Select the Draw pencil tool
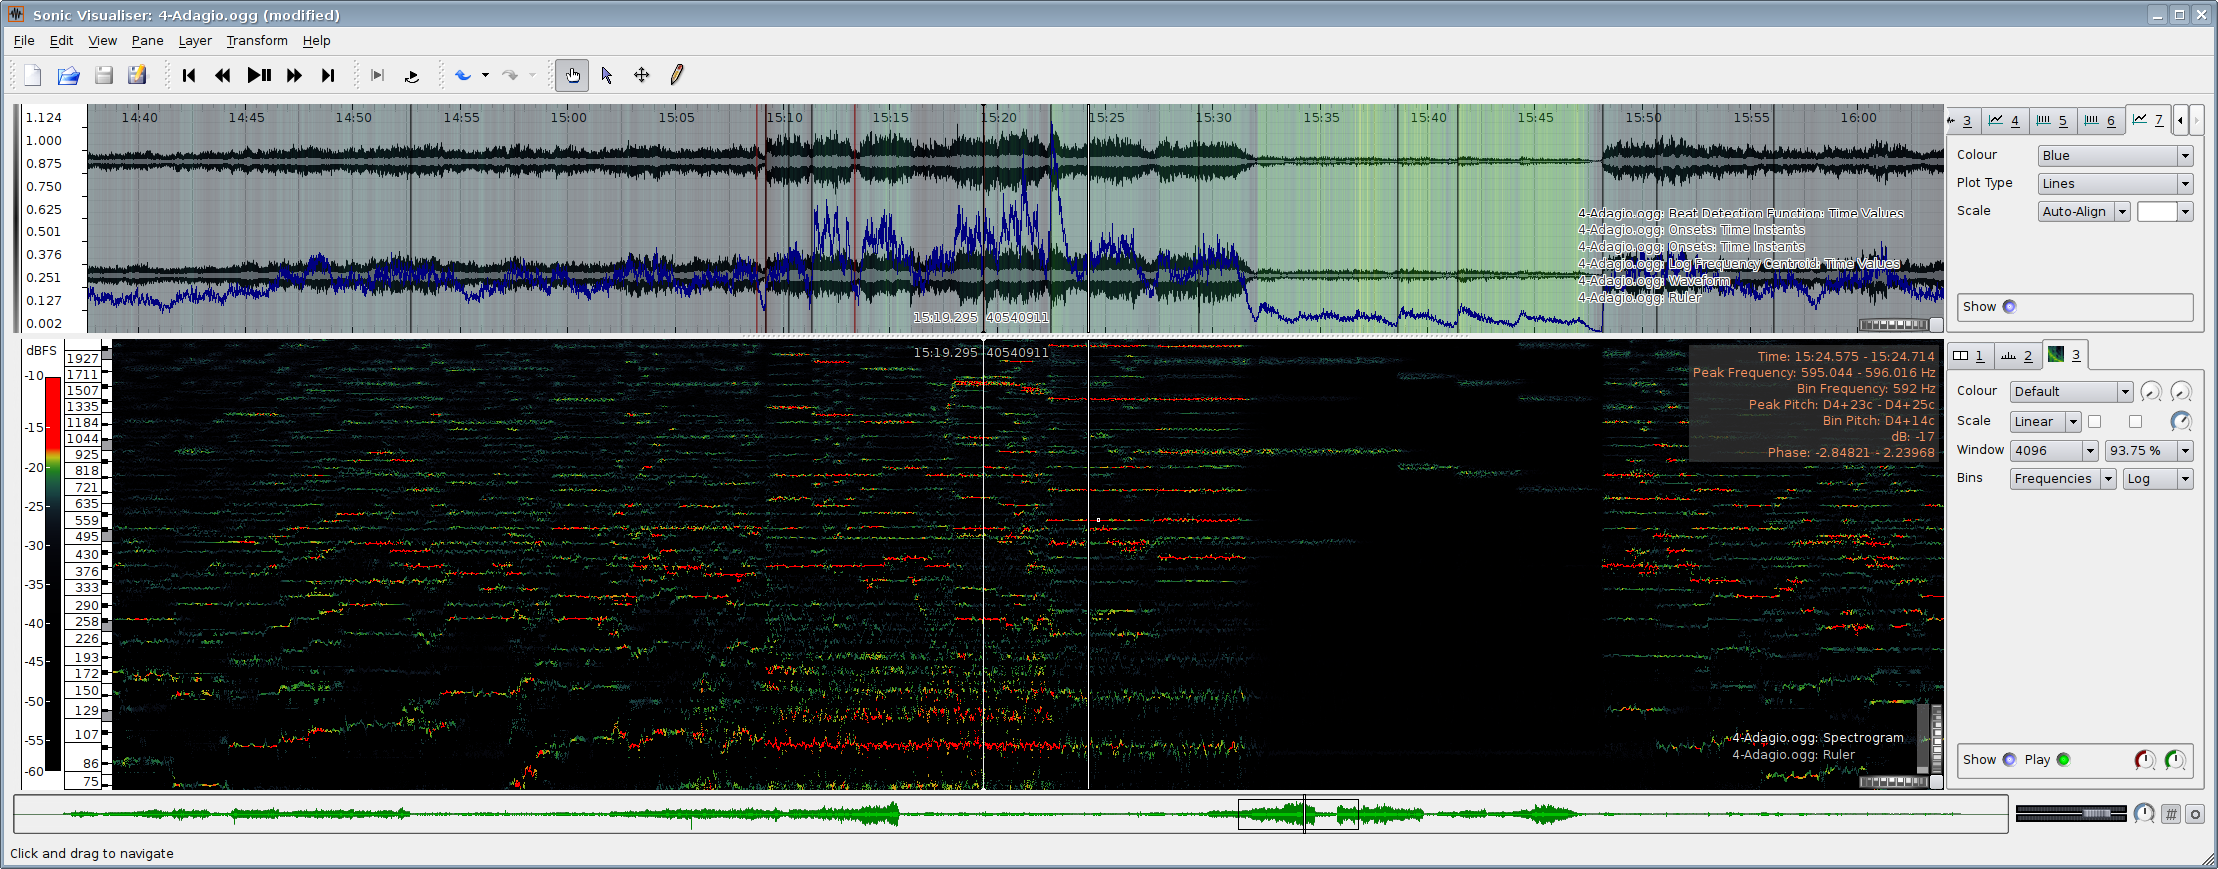Screen dimensions: 2218x869 coord(677,75)
